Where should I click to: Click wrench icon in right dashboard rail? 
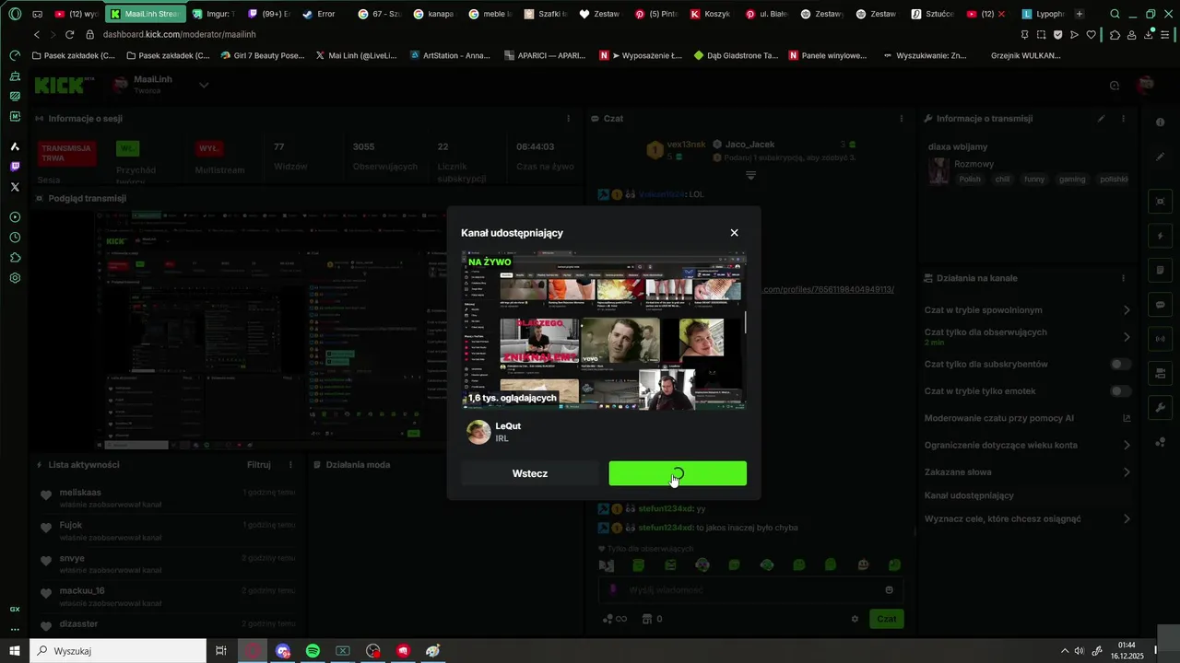(1160, 407)
